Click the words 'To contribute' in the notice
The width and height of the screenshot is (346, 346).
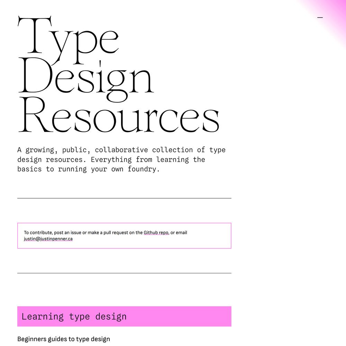(38, 233)
